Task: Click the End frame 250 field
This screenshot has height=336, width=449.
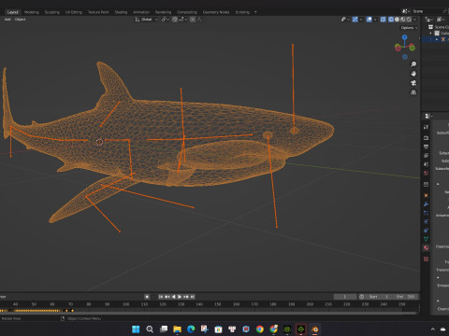Action: pos(405,297)
